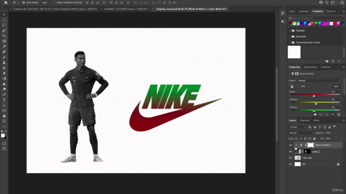The image size is (346, 194).
Task: Select the Clone Stamp tool
Action: point(4,63)
